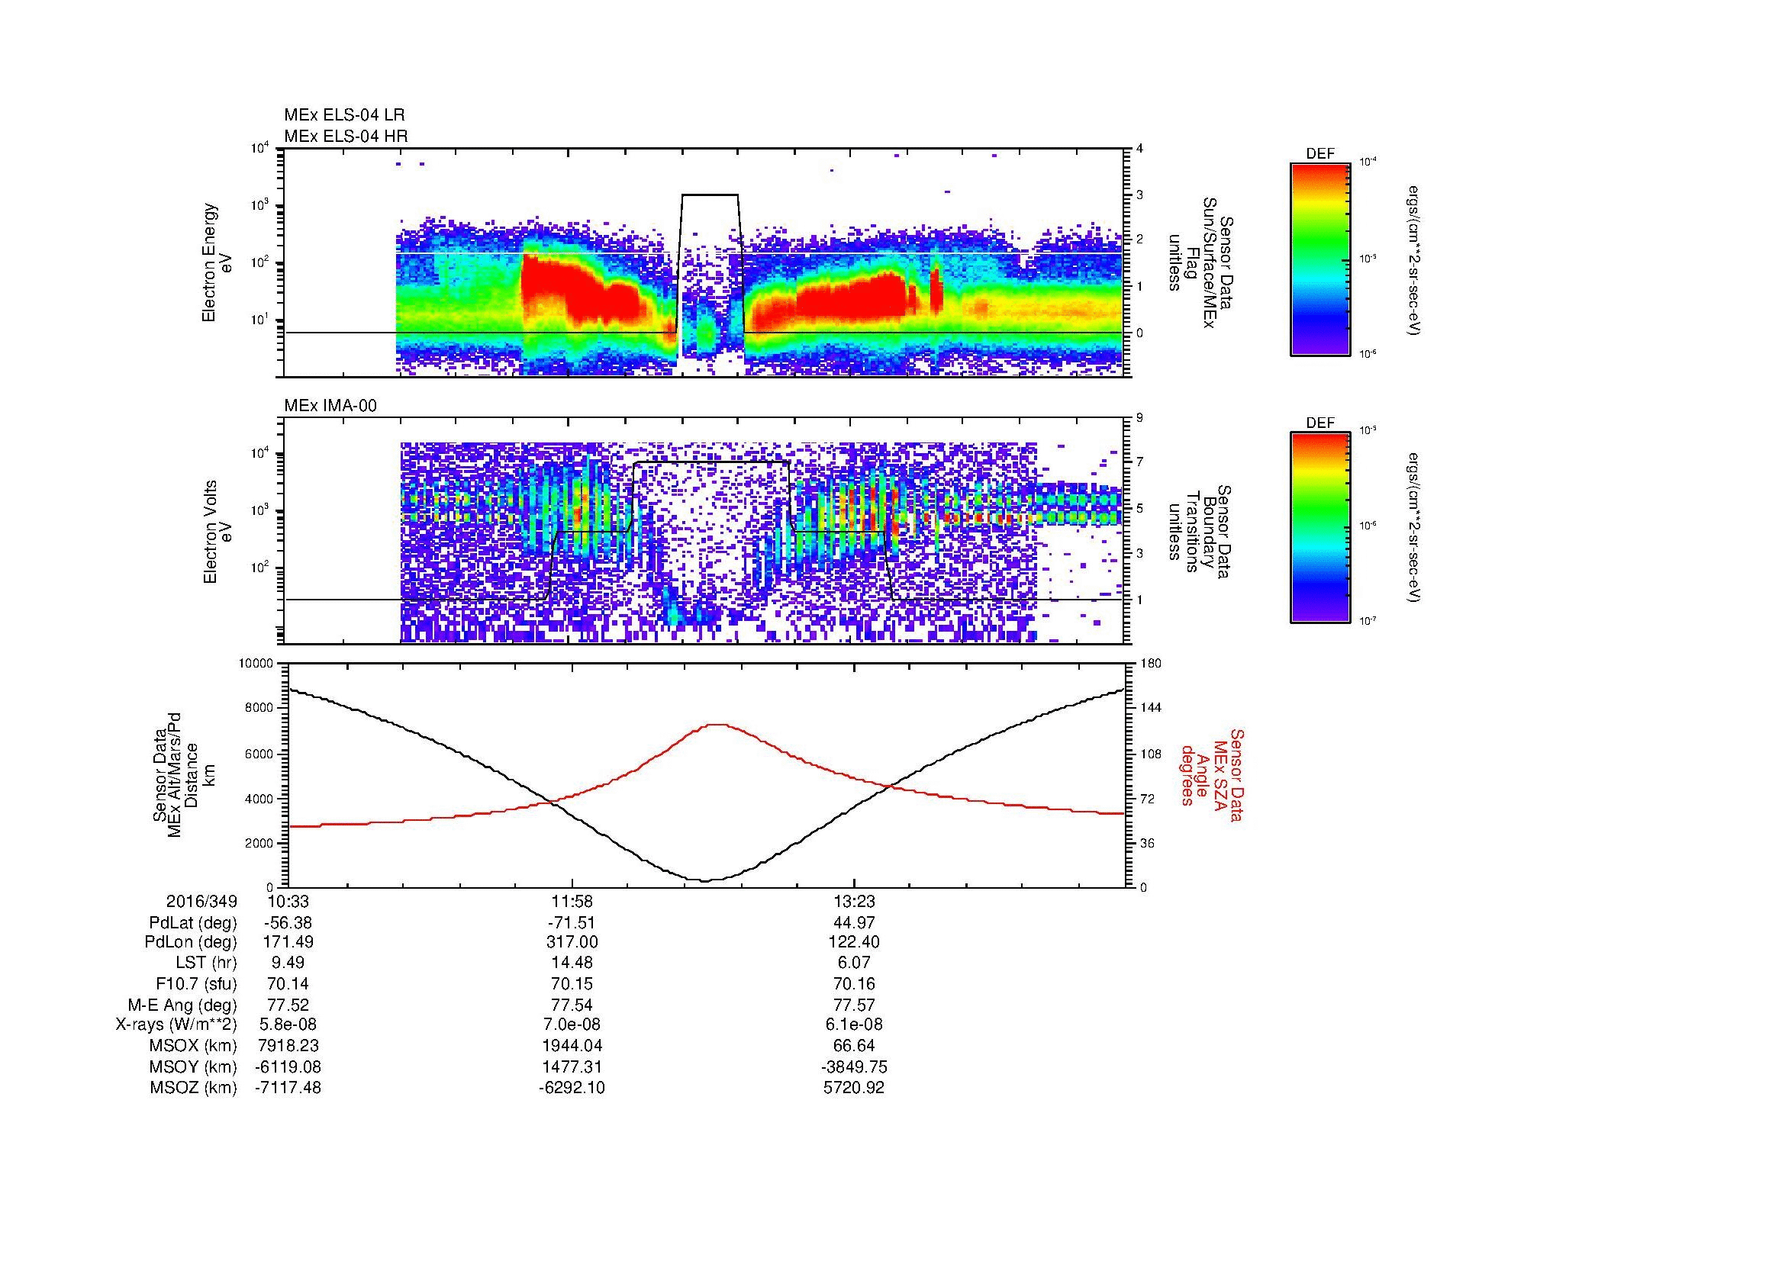The image size is (1785, 1261).
Task: Click the ELS panel DEF color bar
Action: pos(1319,259)
